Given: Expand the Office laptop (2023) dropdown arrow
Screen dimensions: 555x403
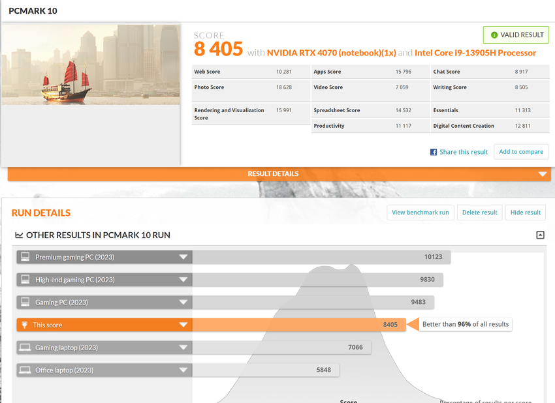Looking at the screenshot, I should 183,370.
